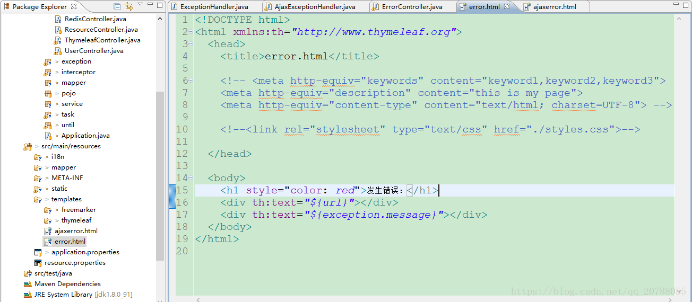This screenshot has width=692, height=302.
Task: Click the JRE System Library icon
Action: (28, 295)
